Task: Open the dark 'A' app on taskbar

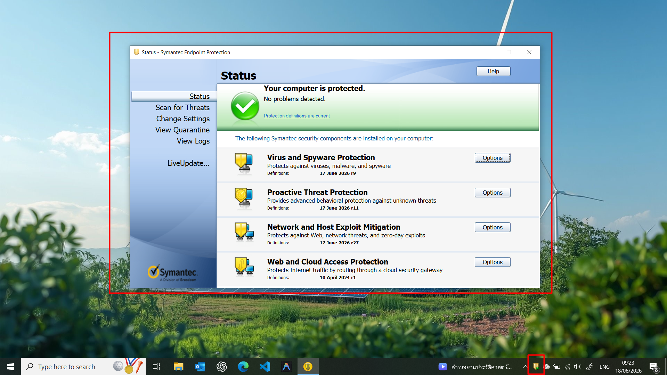Action: coord(286,366)
